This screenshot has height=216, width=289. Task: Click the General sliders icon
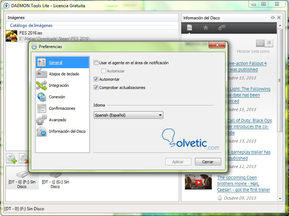click(42, 62)
